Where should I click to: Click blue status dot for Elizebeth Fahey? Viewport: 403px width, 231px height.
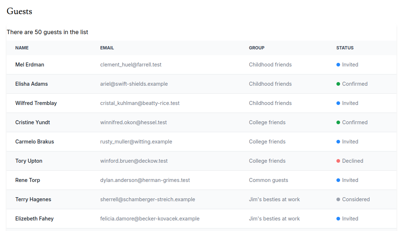point(338,219)
